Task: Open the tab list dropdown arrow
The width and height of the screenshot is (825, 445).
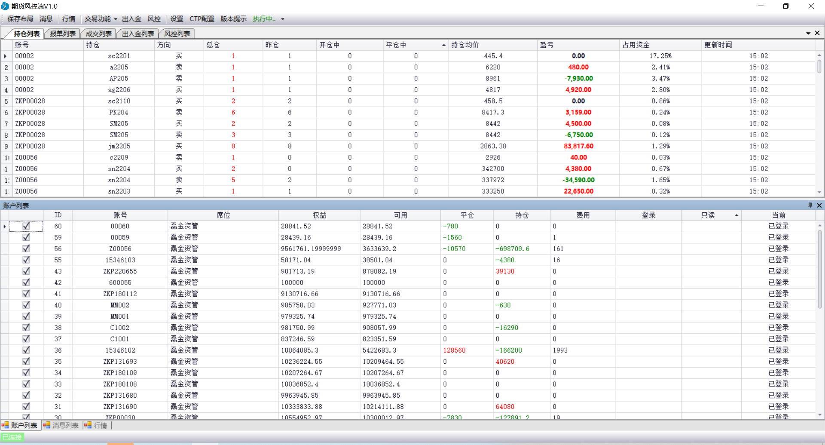Action: (x=808, y=33)
